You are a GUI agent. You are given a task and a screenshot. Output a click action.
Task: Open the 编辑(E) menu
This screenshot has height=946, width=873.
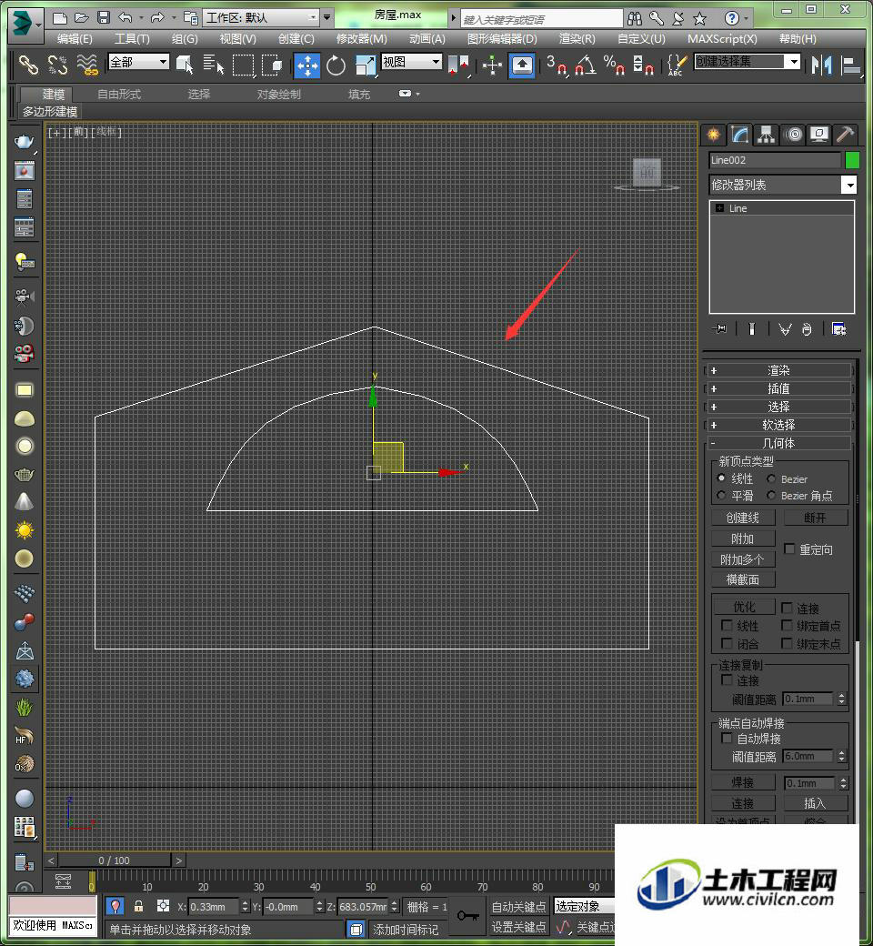coord(75,38)
